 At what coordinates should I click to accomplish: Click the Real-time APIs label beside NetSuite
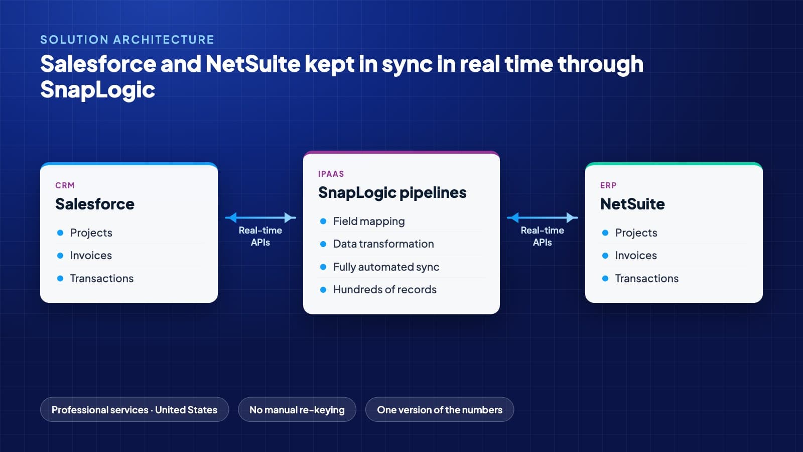coord(543,236)
